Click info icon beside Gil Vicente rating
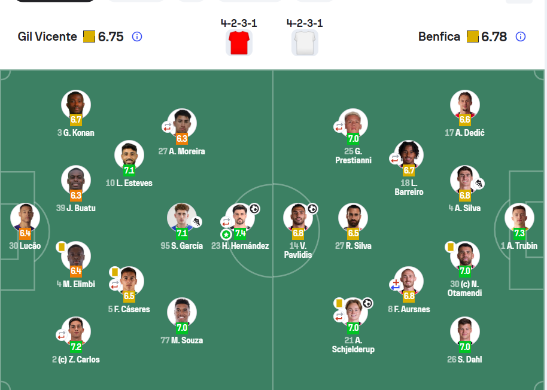The height and width of the screenshot is (390, 547). click(x=137, y=36)
